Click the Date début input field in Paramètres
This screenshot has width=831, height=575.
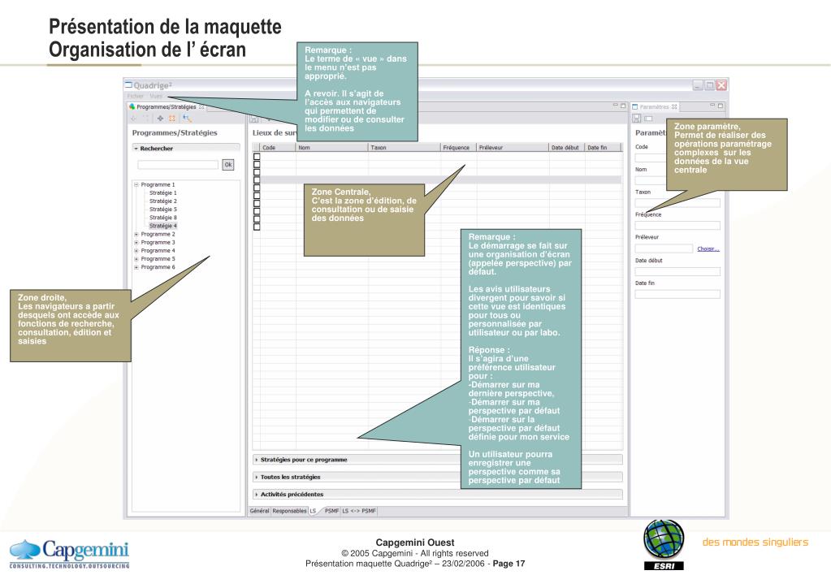click(677, 271)
